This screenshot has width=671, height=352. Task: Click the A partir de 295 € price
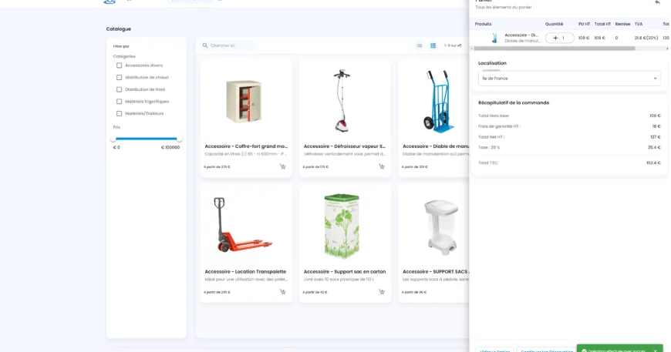(217, 292)
